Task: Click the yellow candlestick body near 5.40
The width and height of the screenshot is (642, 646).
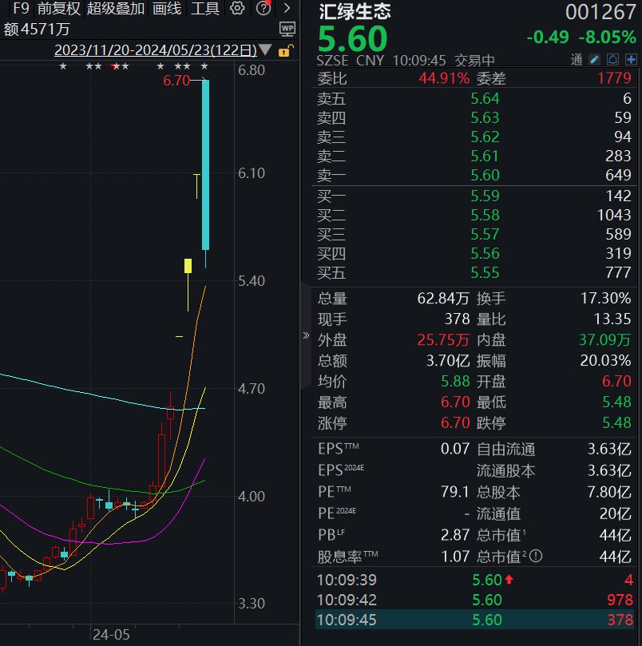Action: [x=188, y=266]
